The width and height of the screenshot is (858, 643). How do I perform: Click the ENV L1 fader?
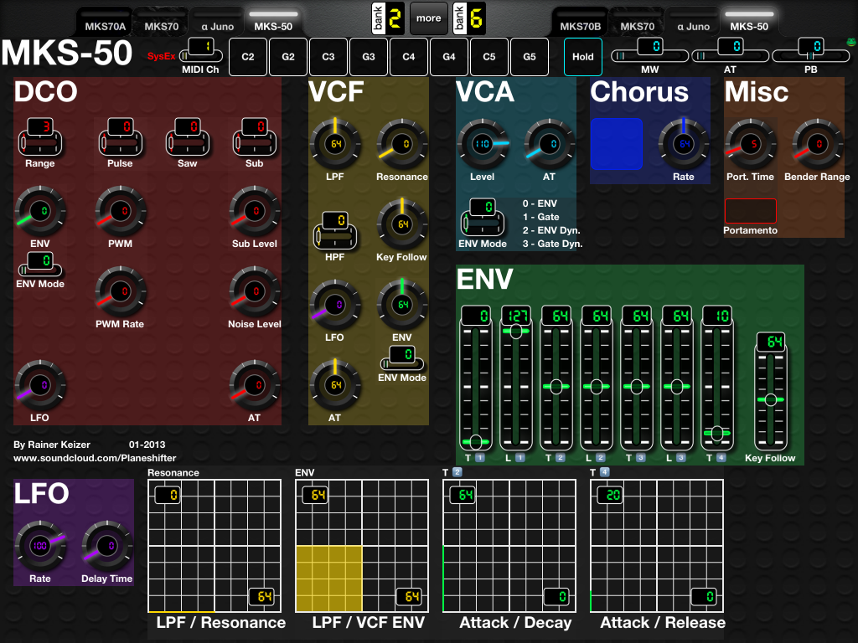point(516,378)
